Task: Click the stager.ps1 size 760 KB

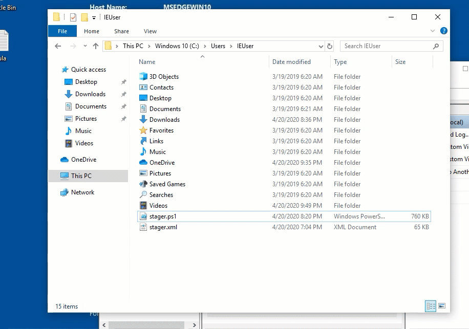Action: click(420, 216)
